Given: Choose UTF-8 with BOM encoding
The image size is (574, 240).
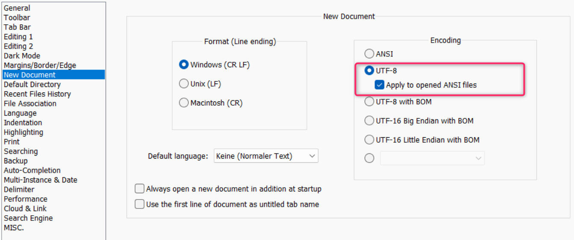Looking at the screenshot, I should coord(369,102).
